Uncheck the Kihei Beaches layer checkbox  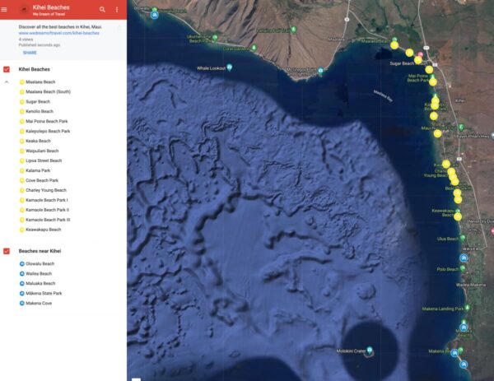pyautogui.click(x=7, y=69)
